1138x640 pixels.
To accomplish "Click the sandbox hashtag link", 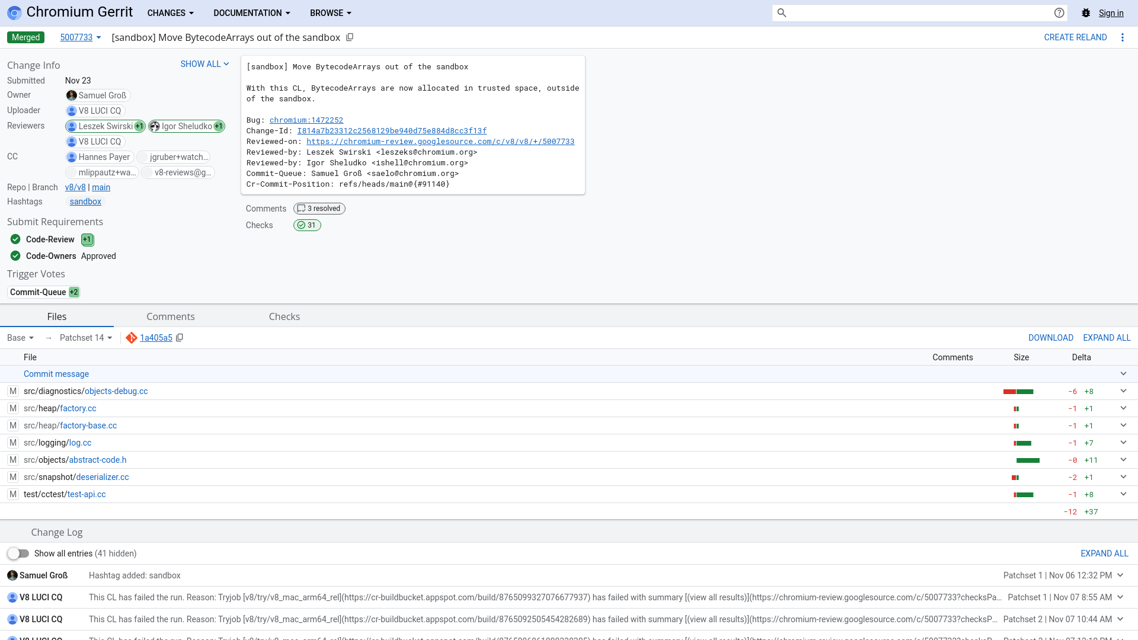I will [x=85, y=201].
